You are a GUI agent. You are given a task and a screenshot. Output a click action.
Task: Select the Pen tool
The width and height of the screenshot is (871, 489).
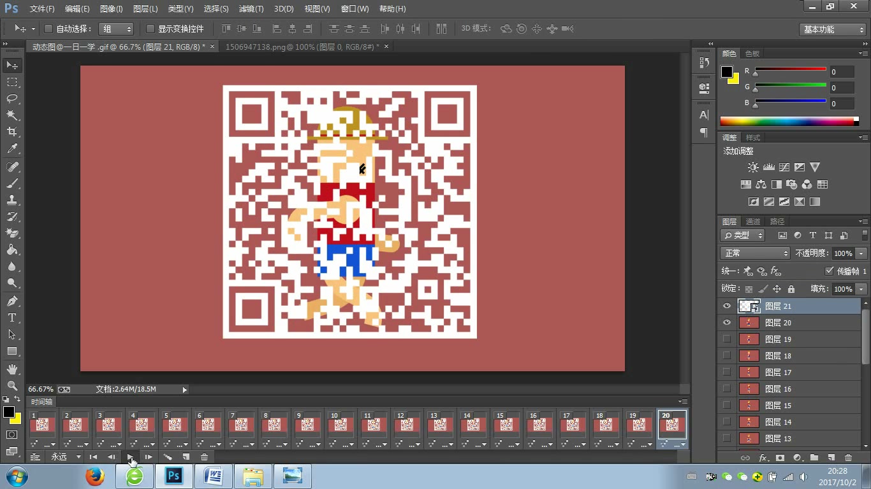click(12, 301)
